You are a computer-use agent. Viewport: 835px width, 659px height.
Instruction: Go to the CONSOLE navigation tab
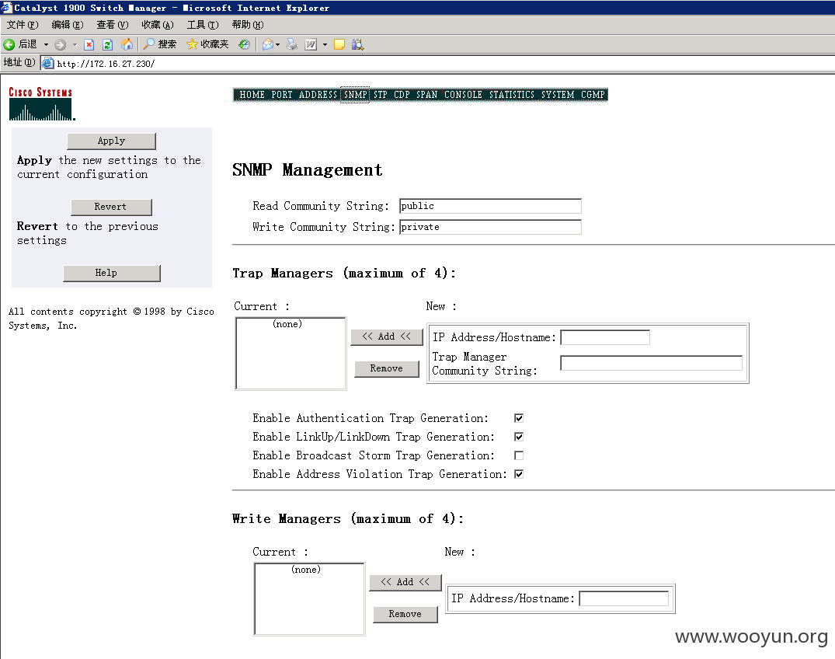463,95
